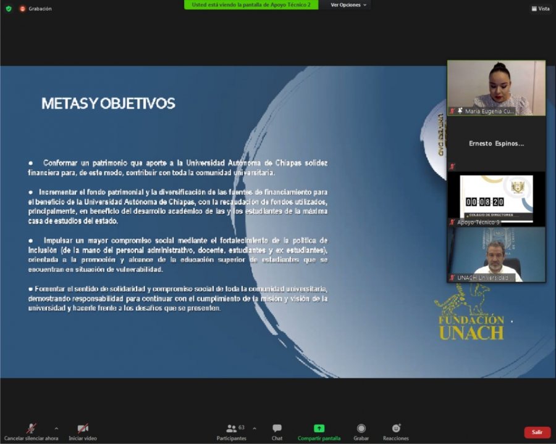Screen dimensions: 556x444
Task: Select the UNACH Universidad video tile
Action: click(x=497, y=255)
